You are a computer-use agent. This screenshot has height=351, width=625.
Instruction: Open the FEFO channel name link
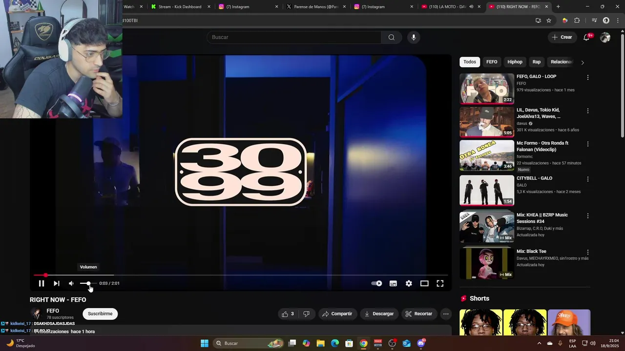(53, 311)
